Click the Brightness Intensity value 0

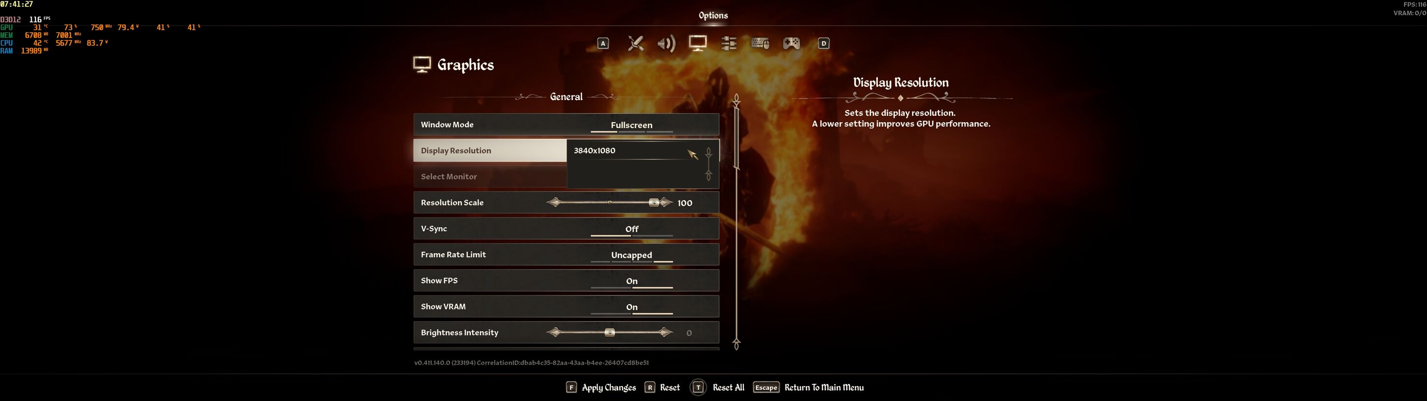click(x=689, y=333)
